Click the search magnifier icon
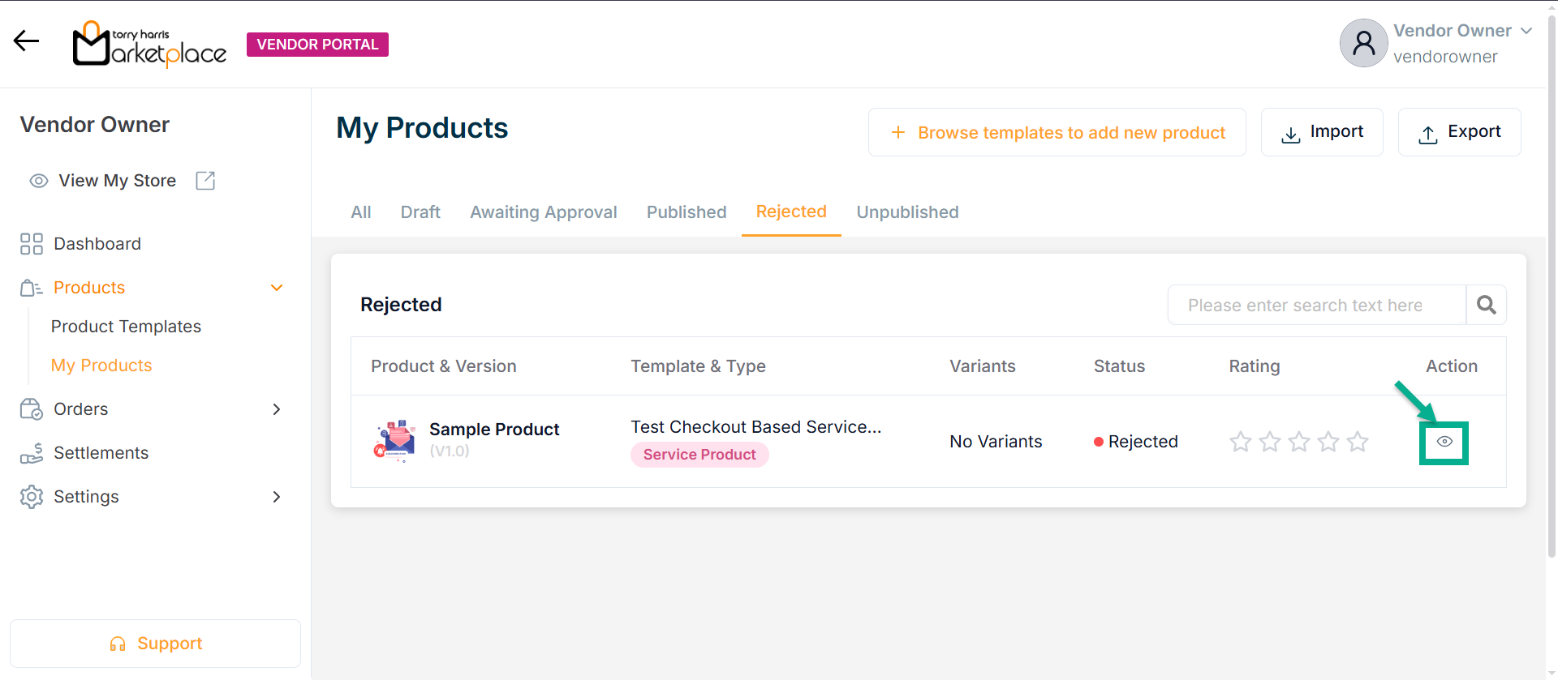 1486,305
